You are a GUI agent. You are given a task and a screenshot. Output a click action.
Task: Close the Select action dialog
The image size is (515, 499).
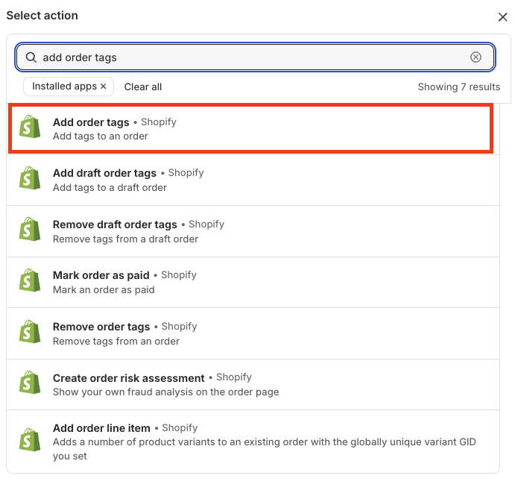coord(502,17)
